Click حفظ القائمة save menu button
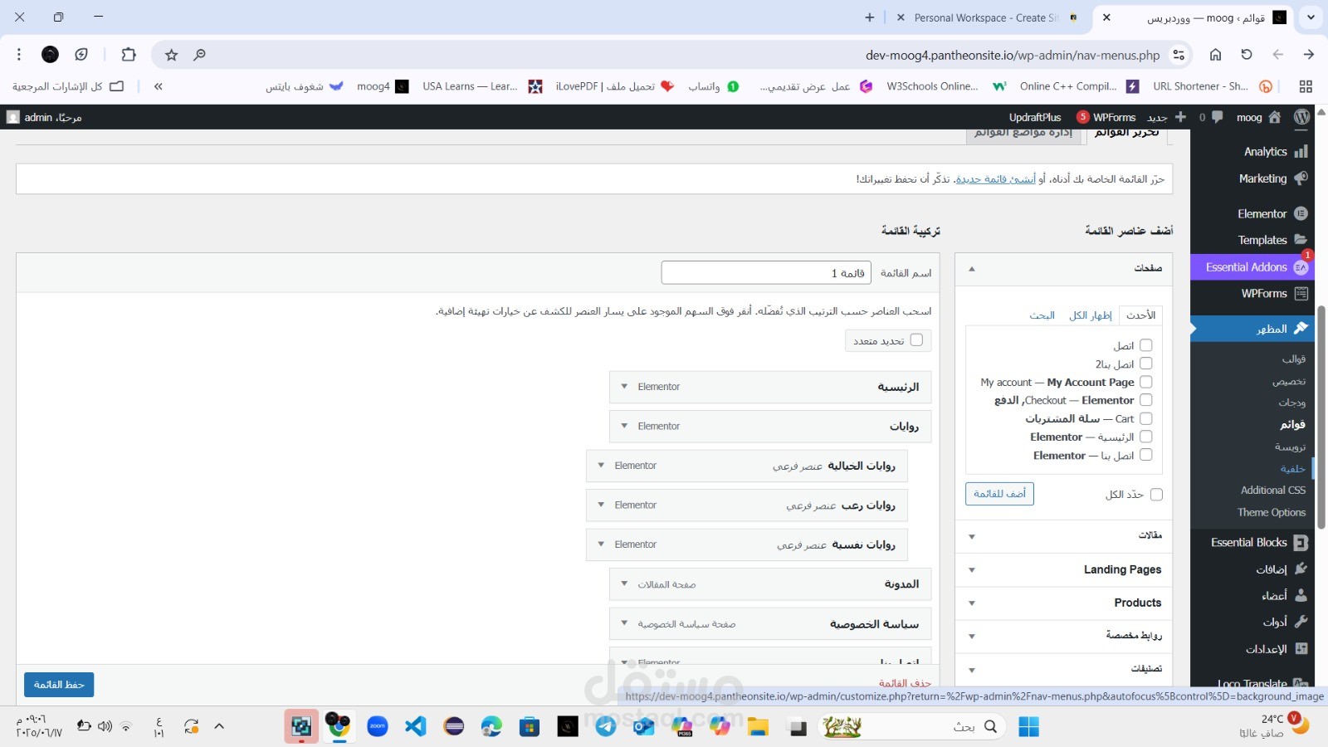Viewport: 1328px width, 747px height. point(59,685)
